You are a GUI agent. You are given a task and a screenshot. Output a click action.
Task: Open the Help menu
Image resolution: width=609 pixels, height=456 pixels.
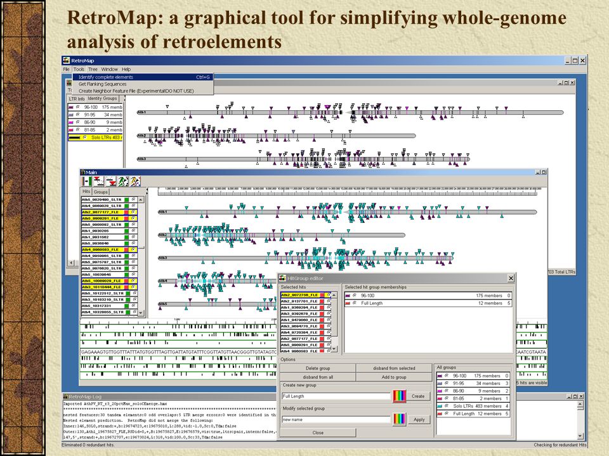126,70
